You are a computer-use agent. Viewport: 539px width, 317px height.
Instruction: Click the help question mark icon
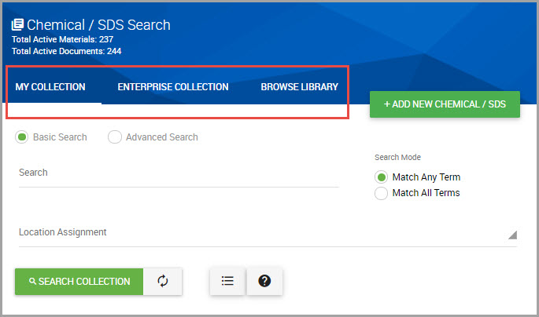click(x=264, y=282)
